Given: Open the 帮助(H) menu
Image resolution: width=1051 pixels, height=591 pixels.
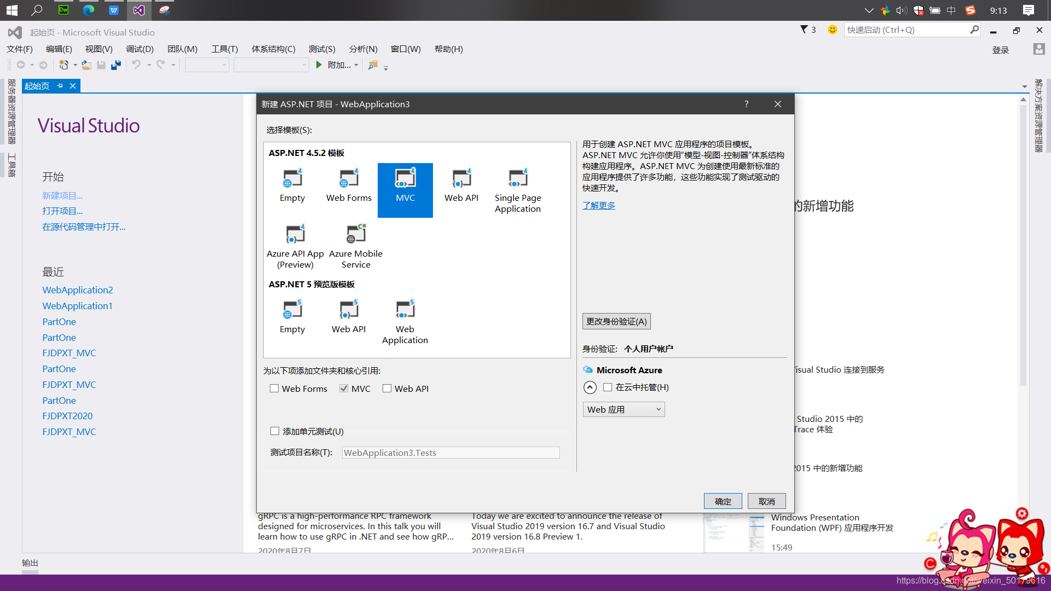Looking at the screenshot, I should 449,49.
